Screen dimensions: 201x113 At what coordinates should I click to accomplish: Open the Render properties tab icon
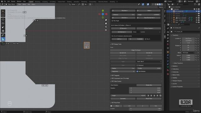168,32
